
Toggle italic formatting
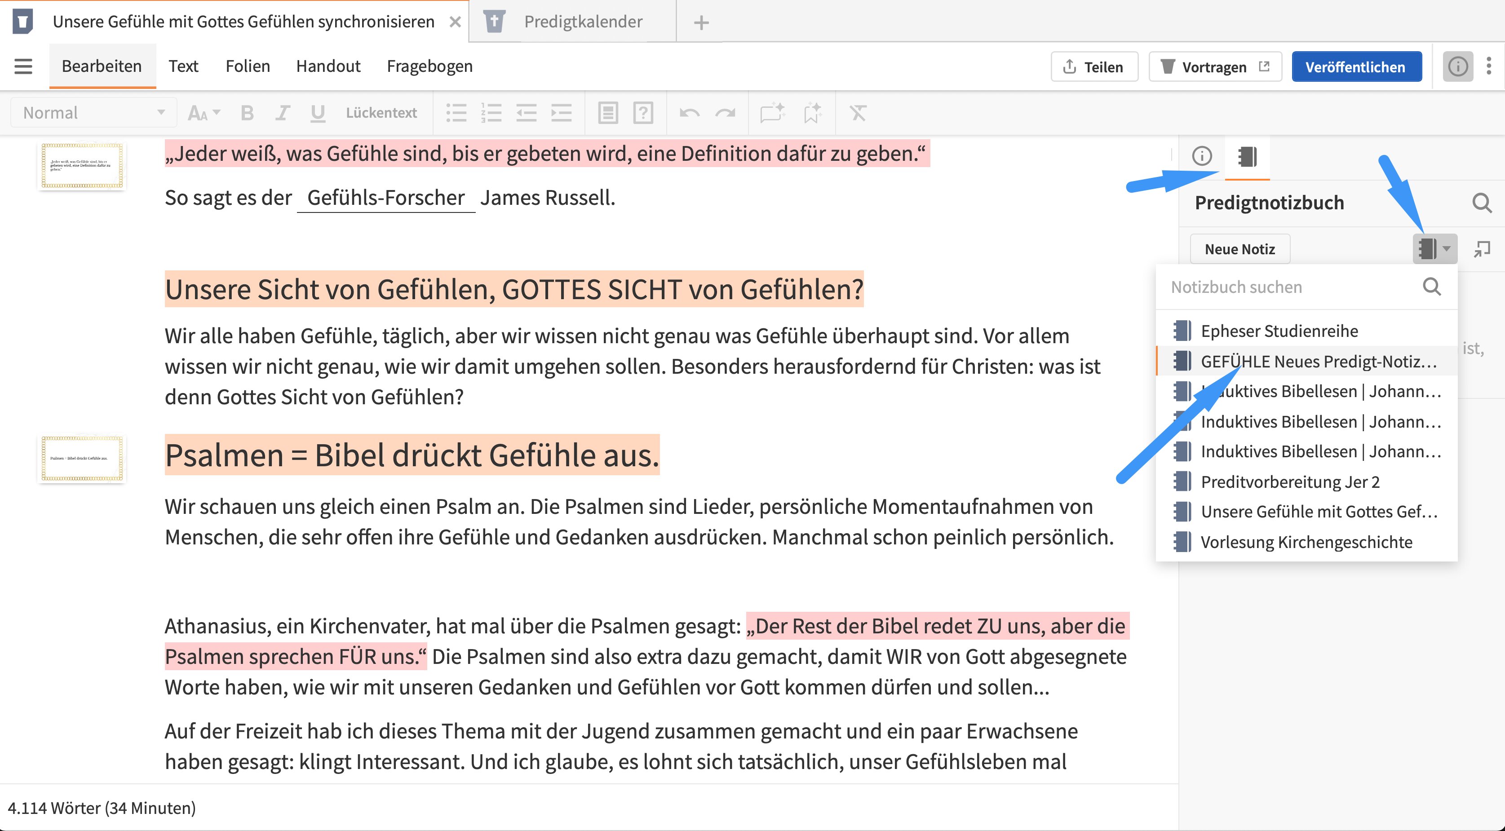pyautogui.click(x=283, y=113)
